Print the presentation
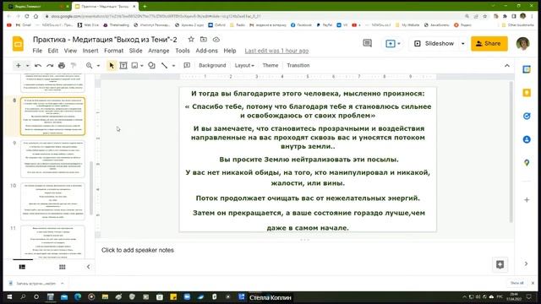Image resolution: width=541 pixels, height=304 pixels. click(62, 65)
